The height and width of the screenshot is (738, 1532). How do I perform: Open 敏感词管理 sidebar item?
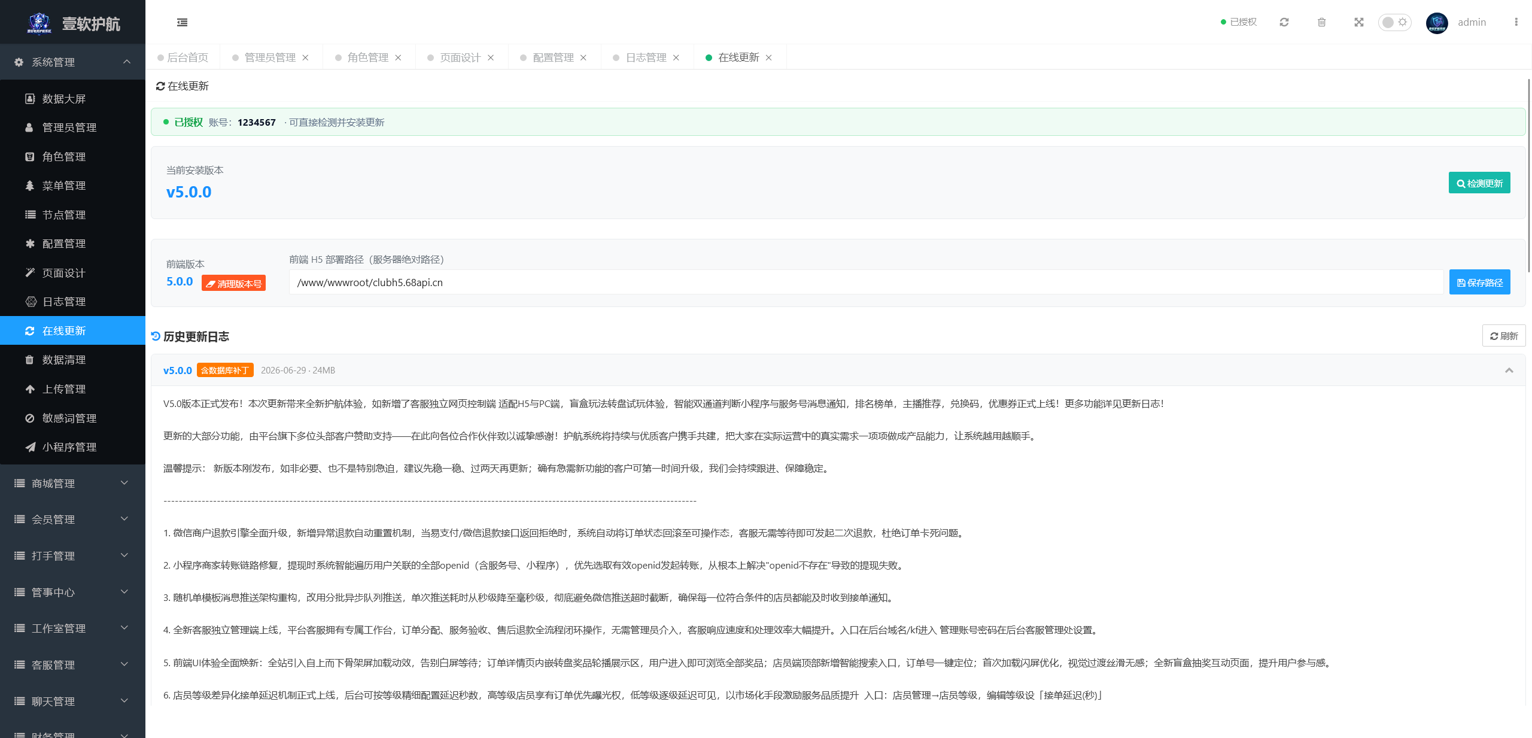click(x=72, y=418)
